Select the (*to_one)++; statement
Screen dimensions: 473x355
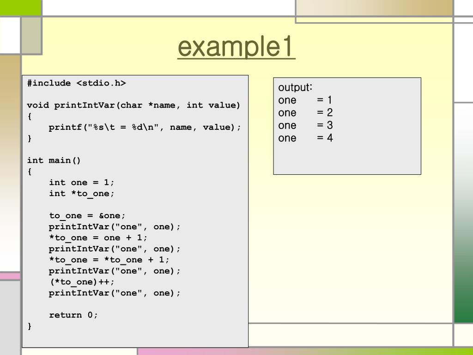[82, 282]
